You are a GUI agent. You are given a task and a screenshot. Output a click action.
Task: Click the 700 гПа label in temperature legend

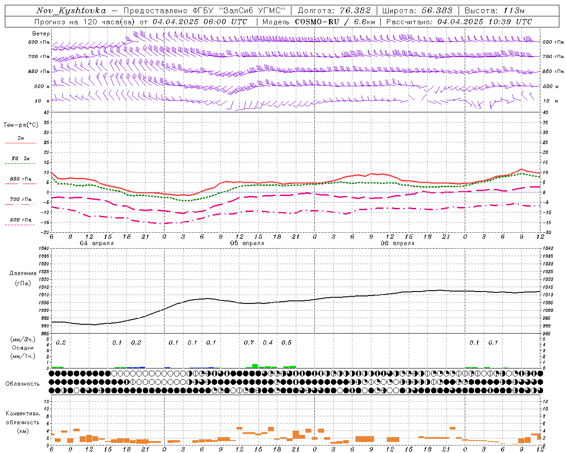[x=21, y=200]
